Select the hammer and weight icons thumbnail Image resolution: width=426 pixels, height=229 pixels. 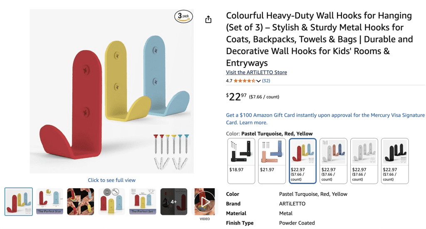coord(111,202)
